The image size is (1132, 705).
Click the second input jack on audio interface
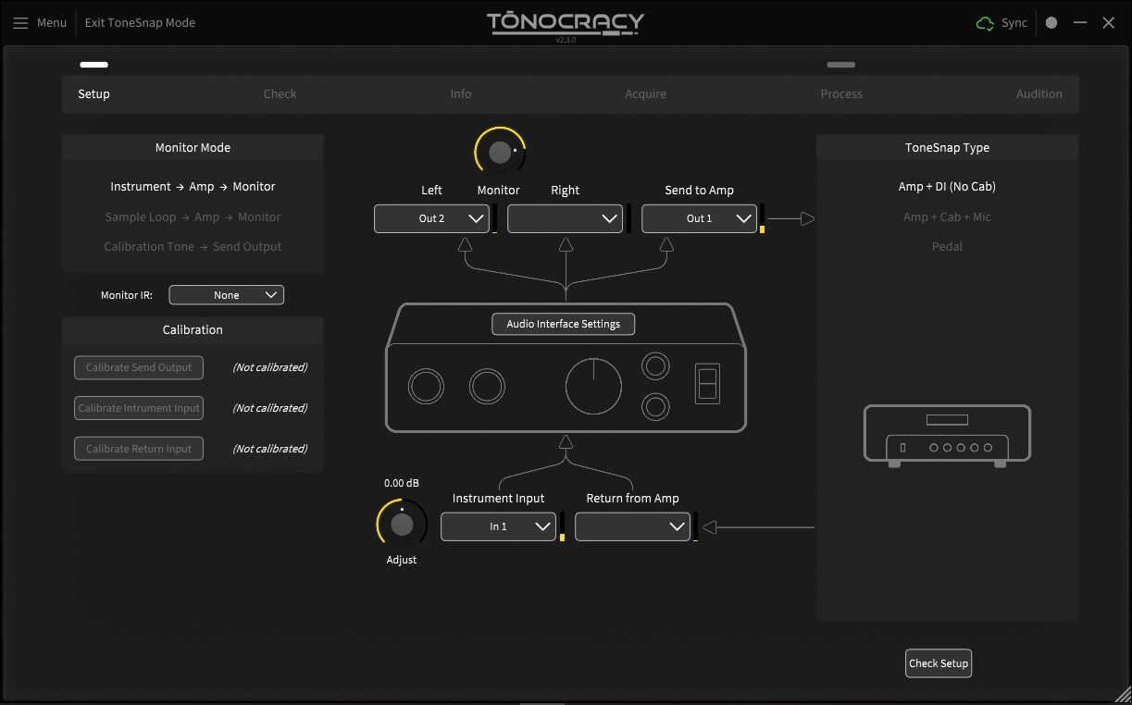point(487,386)
